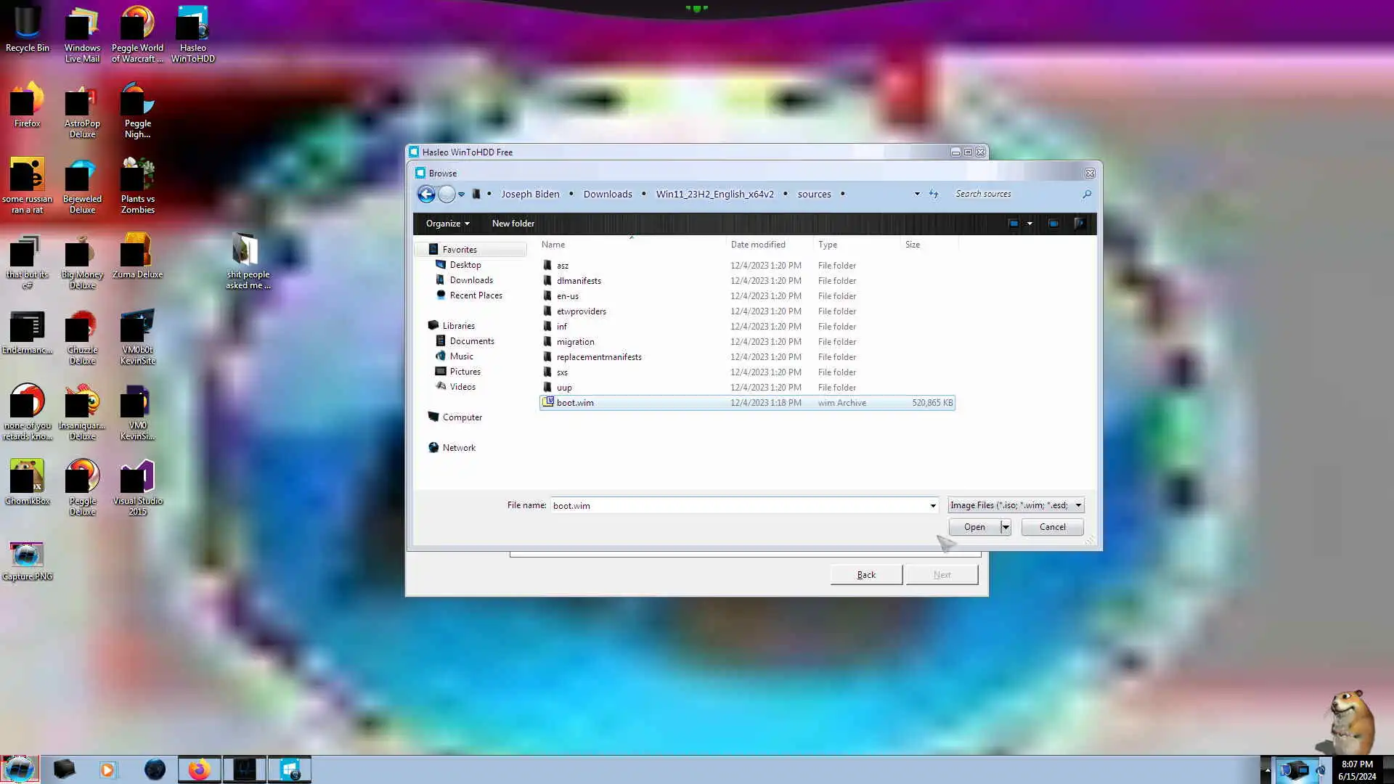Open Firefox from the taskbar
1394x784 pixels.
click(199, 769)
